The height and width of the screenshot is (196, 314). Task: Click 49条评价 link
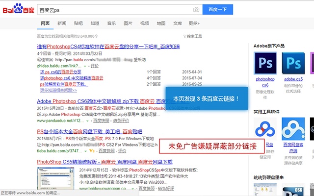pyautogui.click(x=121, y=121)
